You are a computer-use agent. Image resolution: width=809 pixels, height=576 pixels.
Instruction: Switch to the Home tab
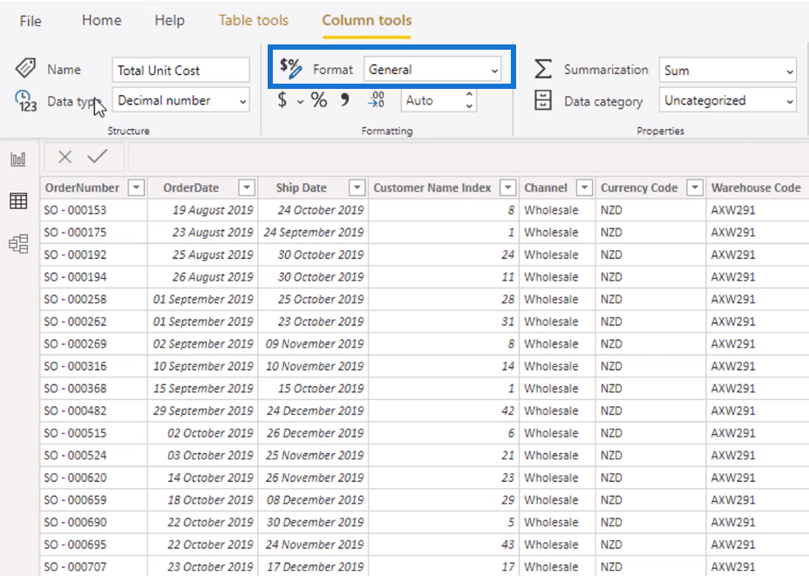pyautogui.click(x=102, y=20)
